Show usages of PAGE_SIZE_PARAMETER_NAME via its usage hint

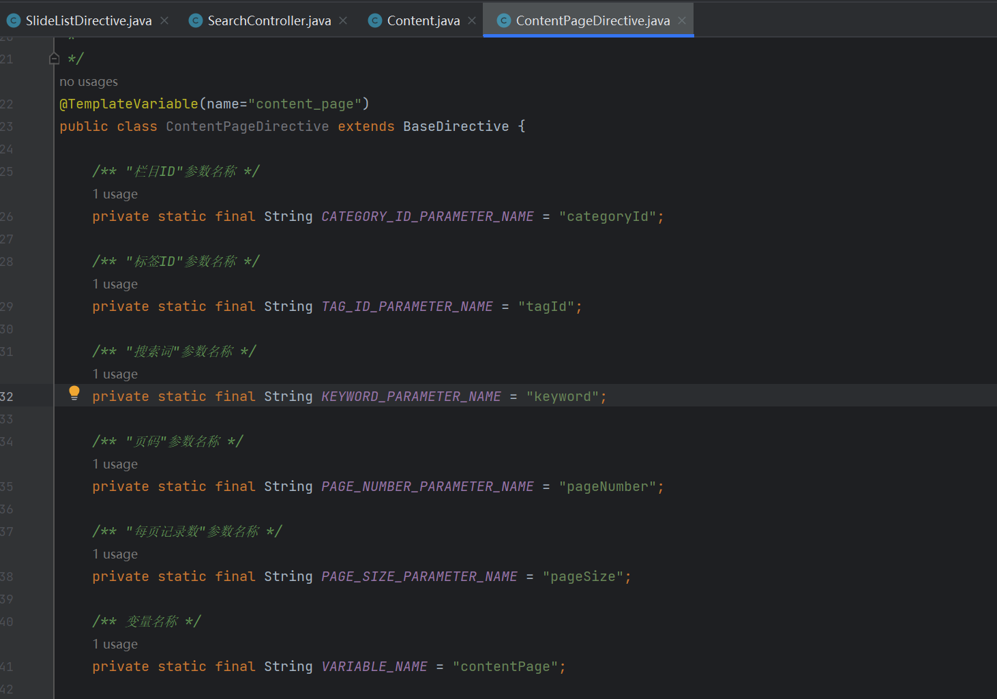[115, 554]
